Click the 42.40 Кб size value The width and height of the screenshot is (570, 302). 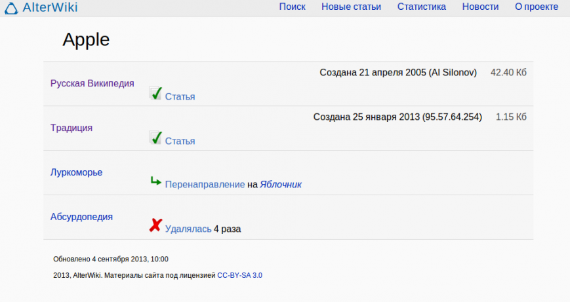pos(508,73)
